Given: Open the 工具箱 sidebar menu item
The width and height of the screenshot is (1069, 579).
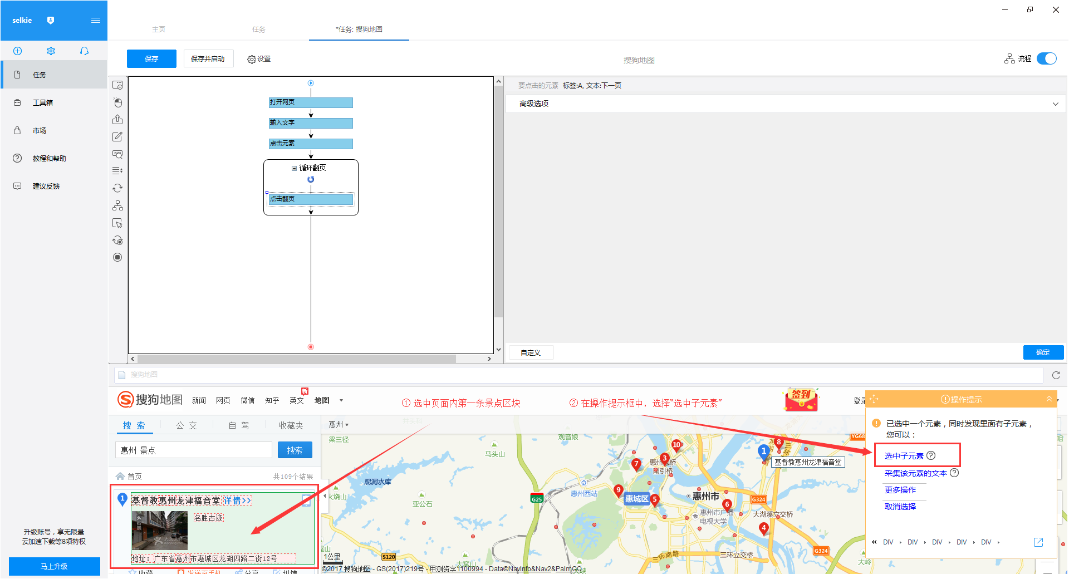Looking at the screenshot, I should (54, 102).
